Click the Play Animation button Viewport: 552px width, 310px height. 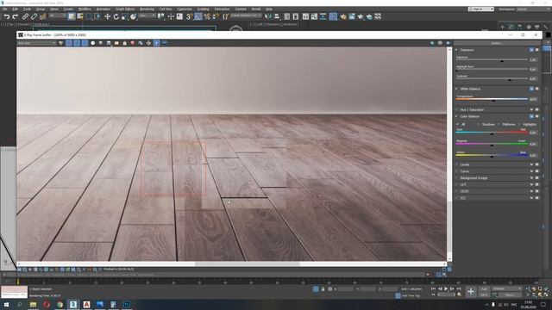click(x=446, y=288)
